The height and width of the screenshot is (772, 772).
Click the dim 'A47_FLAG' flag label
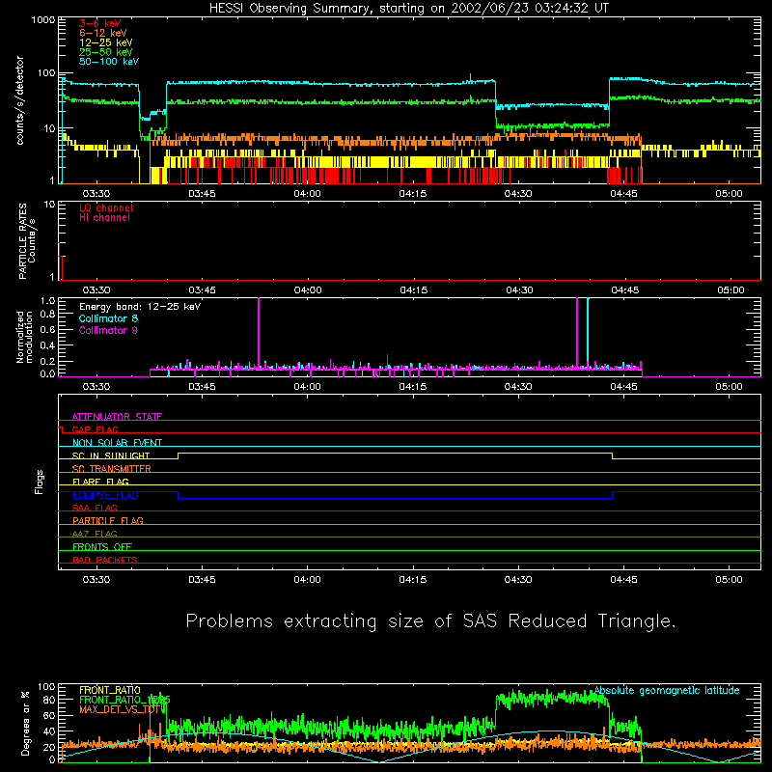point(95,534)
